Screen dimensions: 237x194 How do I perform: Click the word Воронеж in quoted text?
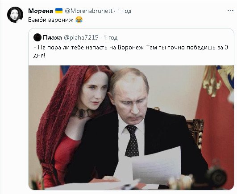coord(131,48)
